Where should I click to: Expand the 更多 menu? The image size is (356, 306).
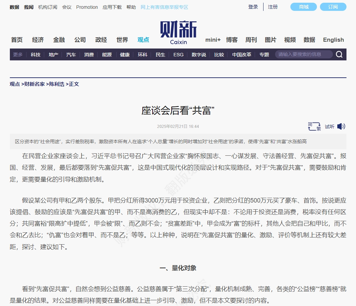pos(17,54)
